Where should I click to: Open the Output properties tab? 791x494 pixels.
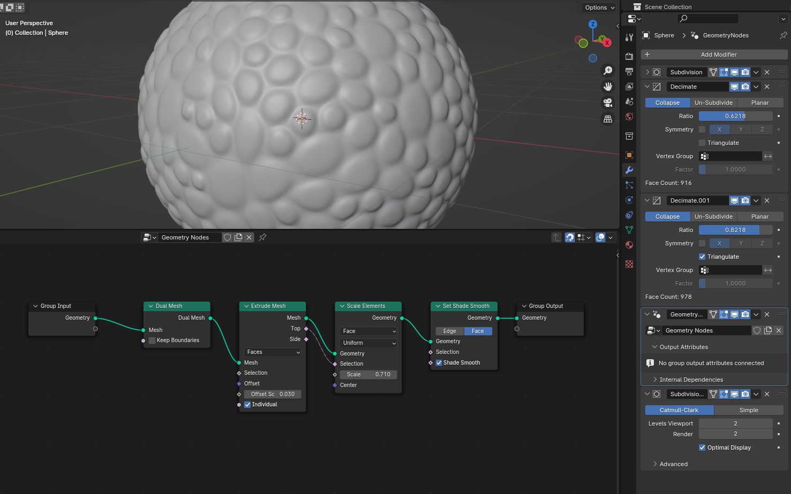coord(629,71)
